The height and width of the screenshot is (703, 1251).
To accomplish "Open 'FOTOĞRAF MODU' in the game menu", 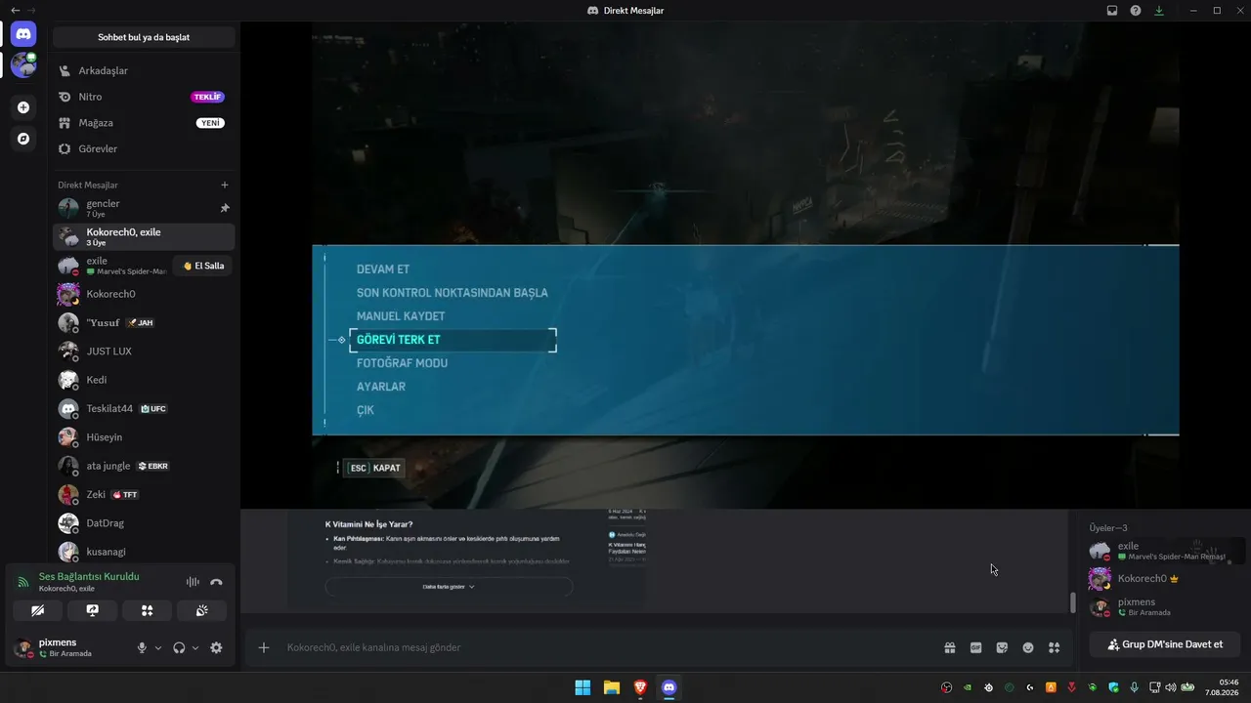I will click(x=402, y=363).
